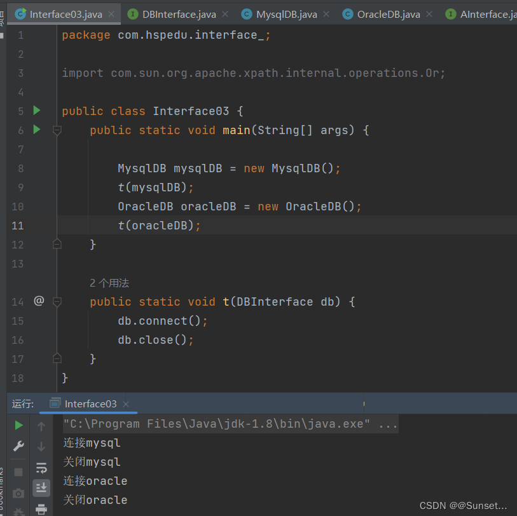Image resolution: width=517 pixels, height=516 pixels.
Task: Collapse the main method fold at line 6
Action: (57, 130)
